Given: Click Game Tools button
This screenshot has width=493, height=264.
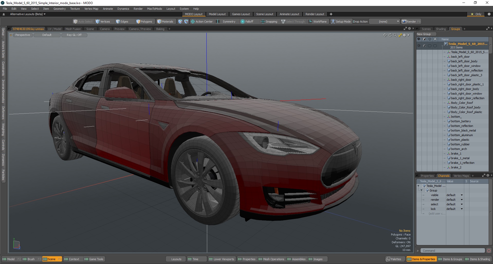Looking at the screenshot, I should coord(94,259).
